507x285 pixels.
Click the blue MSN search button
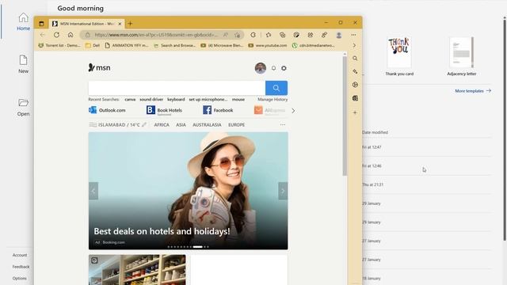point(276,88)
